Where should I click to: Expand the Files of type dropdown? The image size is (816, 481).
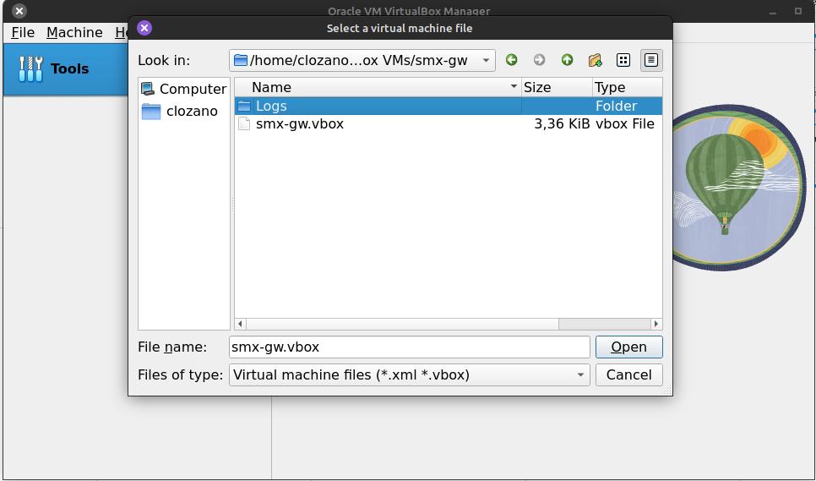(580, 374)
